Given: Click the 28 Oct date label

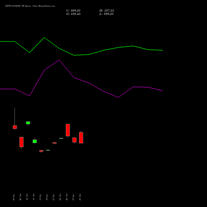Looking at the screenshot, I should click(80, 197).
